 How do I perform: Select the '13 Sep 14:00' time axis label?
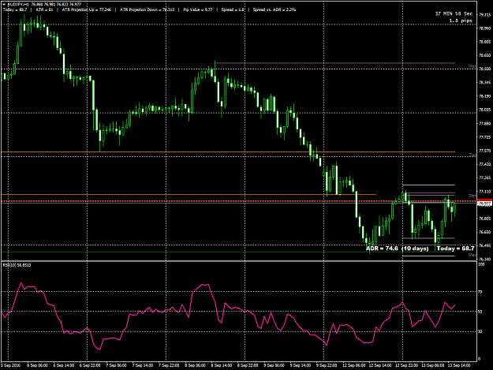(x=459, y=365)
